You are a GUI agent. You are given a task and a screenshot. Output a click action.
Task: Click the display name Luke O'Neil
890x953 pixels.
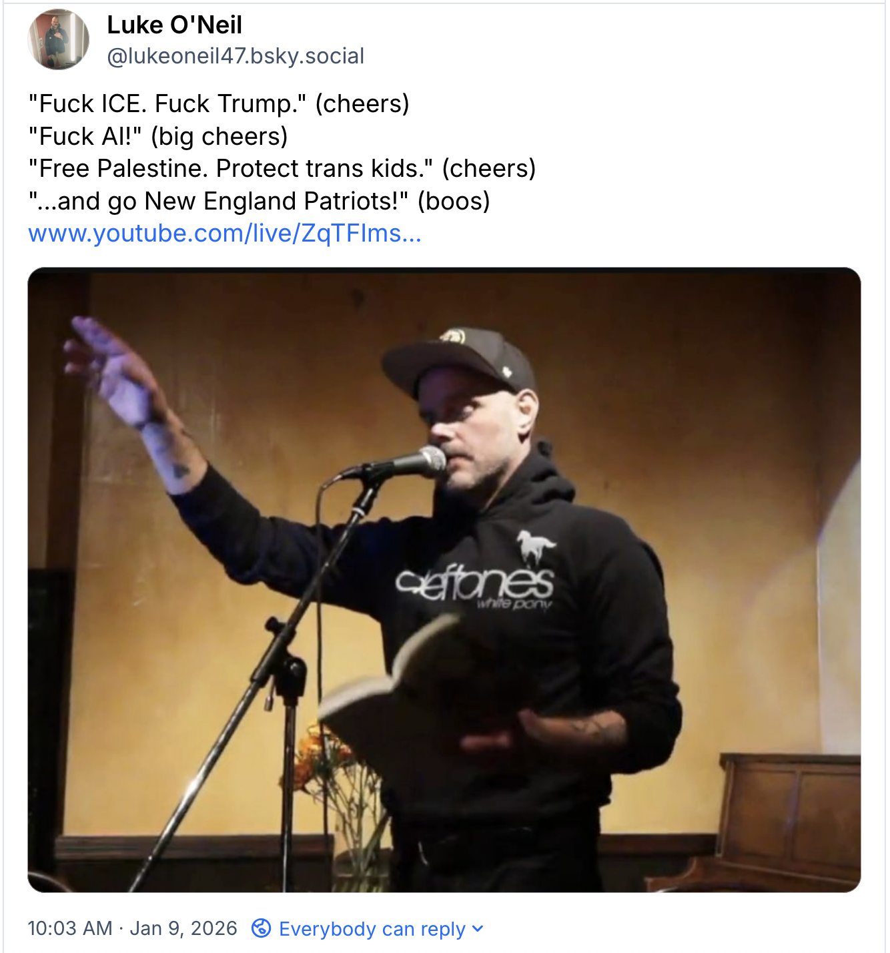coord(174,25)
